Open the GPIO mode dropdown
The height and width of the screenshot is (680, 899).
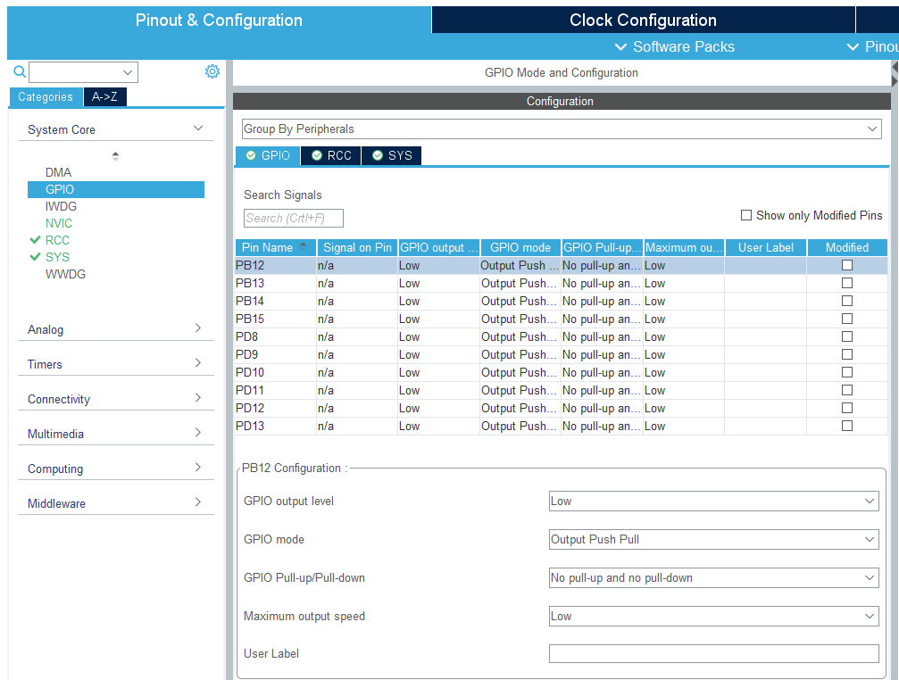(714, 540)
